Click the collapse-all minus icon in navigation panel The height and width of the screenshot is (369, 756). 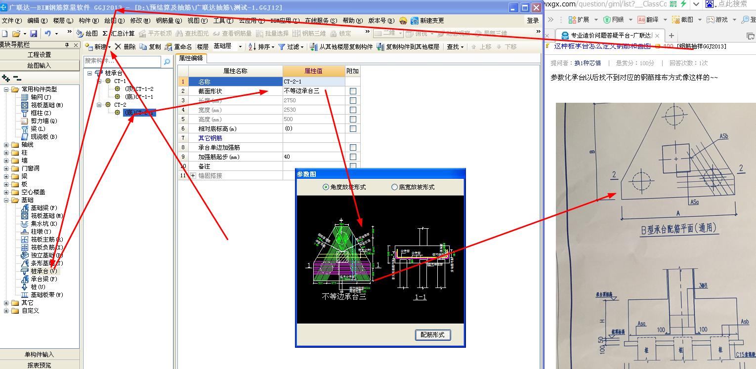coord(17,78)
